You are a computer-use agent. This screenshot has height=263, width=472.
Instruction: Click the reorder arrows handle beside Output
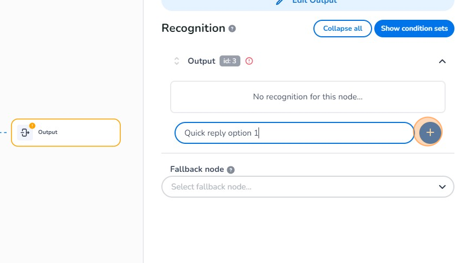pyautogui.click(x=177, y=61)
